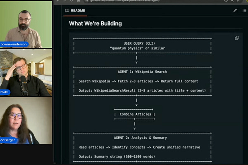Select the video tile of man with microphone
Screen dimensions: 248x165
26,73
